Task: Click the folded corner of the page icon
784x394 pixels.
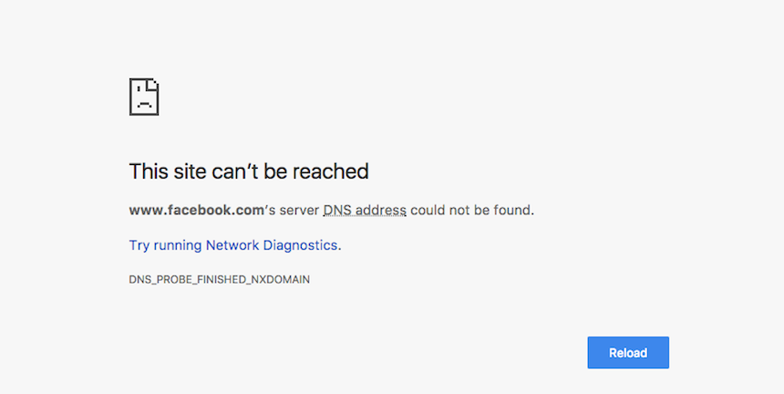Action: (x=154, y=84)
